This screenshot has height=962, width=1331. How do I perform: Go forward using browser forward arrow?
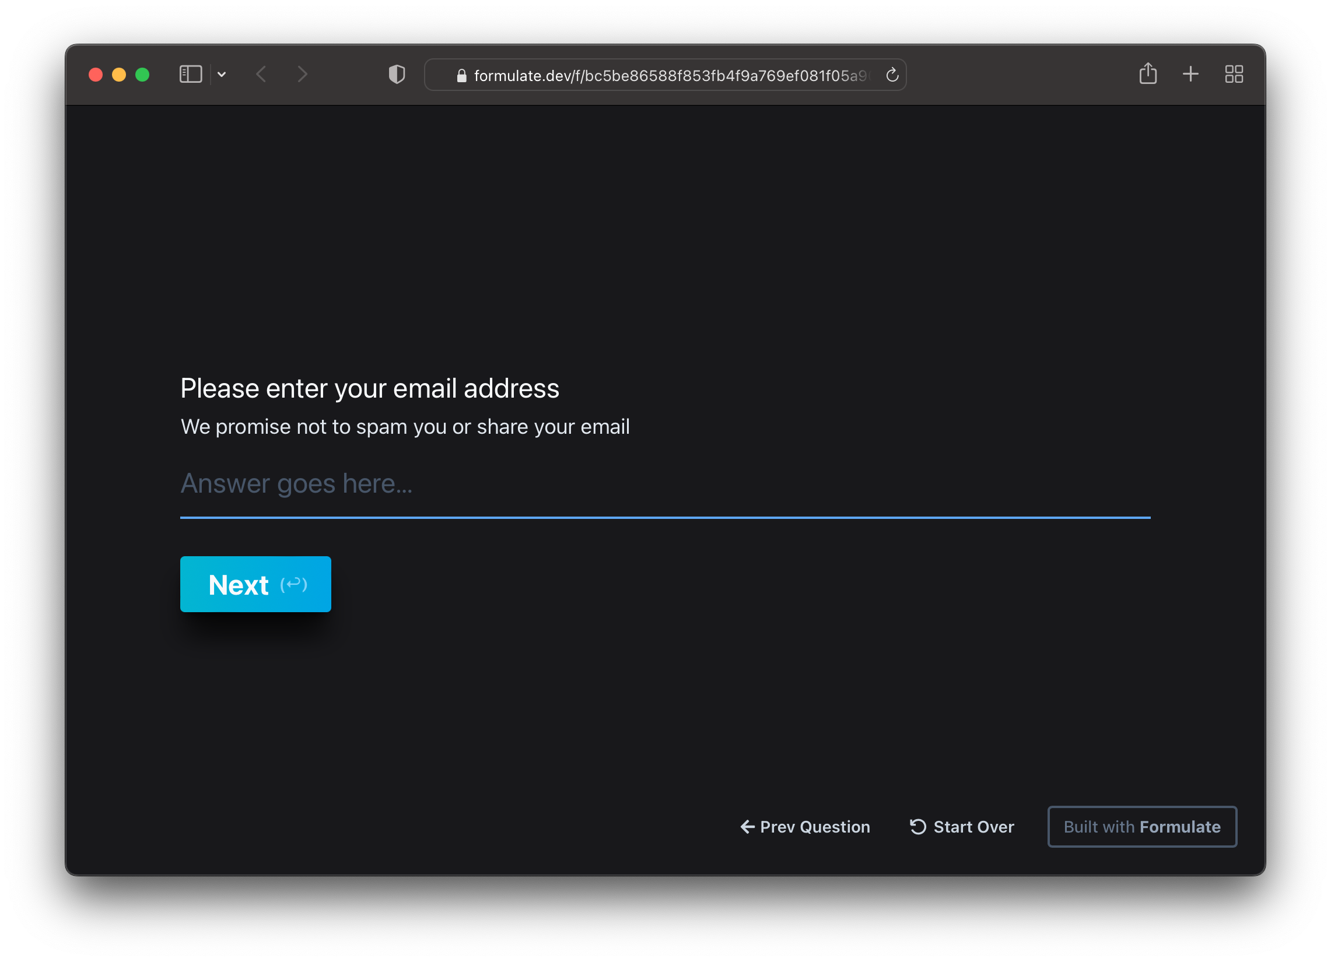302,75
